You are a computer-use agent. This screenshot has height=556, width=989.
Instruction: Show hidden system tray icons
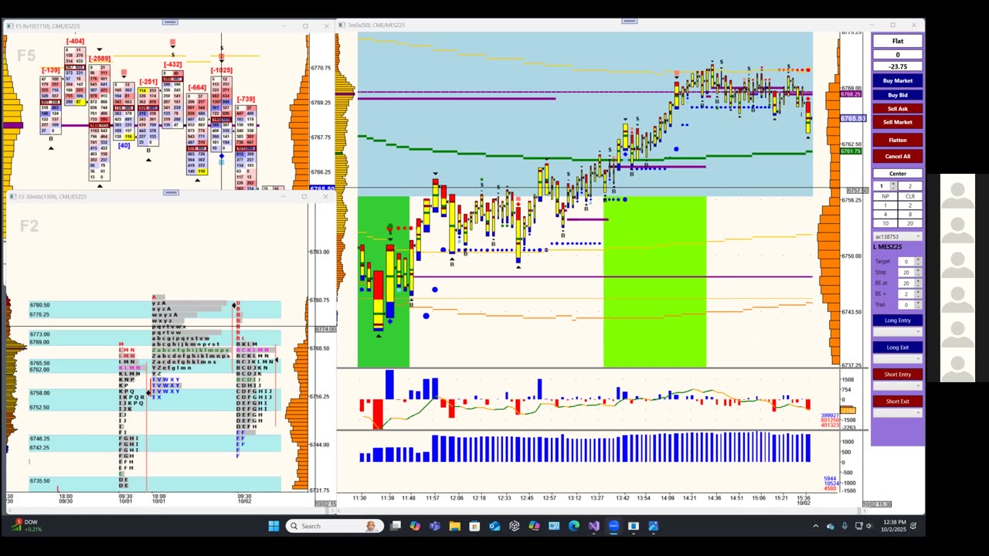(816, 526)
